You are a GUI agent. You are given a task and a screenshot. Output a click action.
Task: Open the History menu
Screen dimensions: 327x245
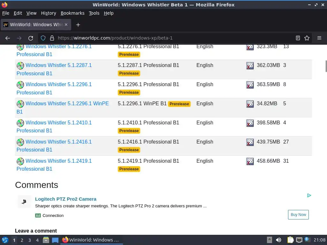(x=49, y=13)
